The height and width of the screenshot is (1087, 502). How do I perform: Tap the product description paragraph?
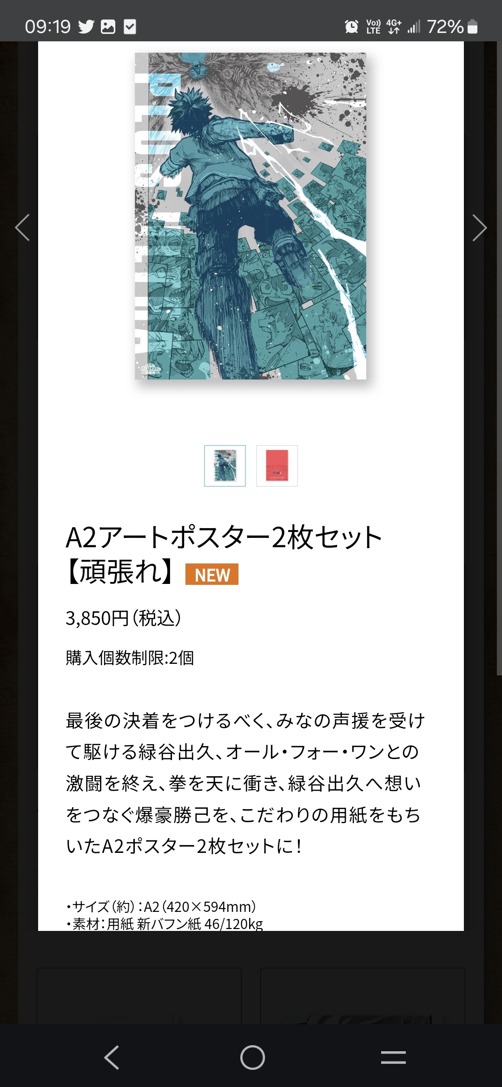coord(245,783)
